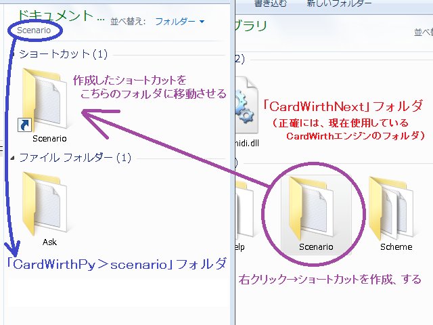Select the midi.dll file icon
The image size is (433, 325).
(246, 105)
